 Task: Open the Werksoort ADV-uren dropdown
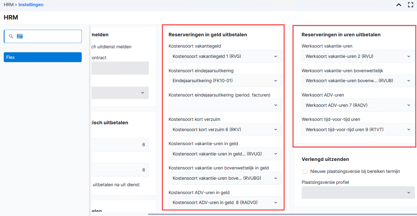358,105
